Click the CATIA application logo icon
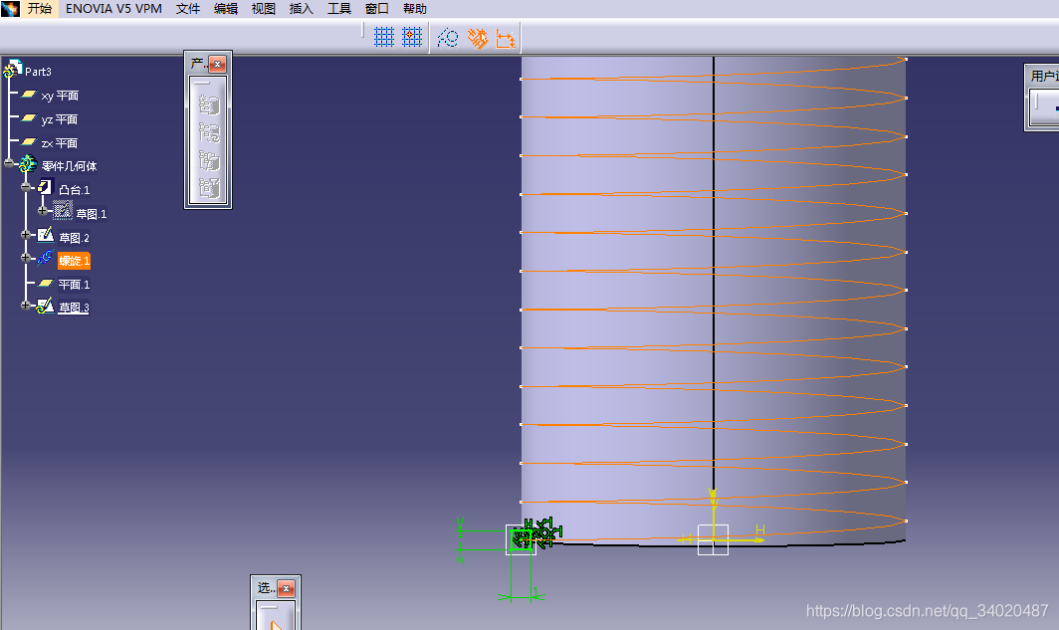This screenshot has width=1059, height=630. pyautogui.click(x=10, y=9)
